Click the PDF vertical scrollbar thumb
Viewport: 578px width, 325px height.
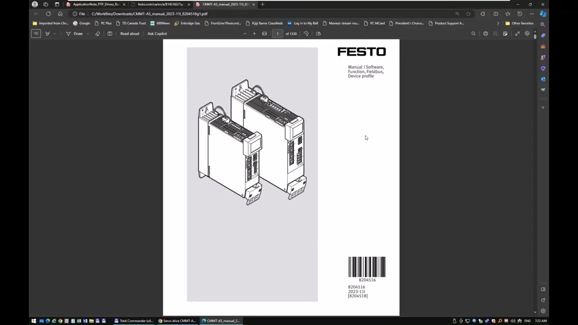[535, 37]
